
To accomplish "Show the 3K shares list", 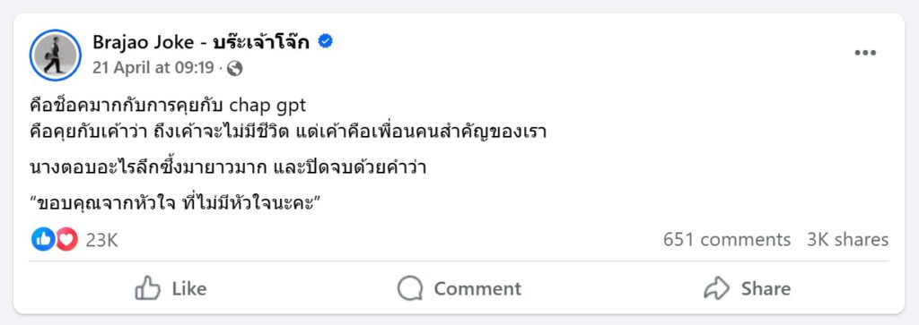I will [x=847, y=240].
